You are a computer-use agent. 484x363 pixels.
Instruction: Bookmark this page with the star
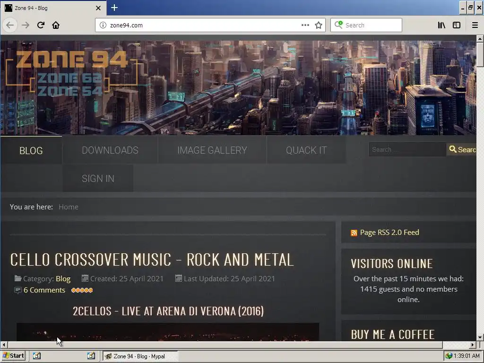coord(319,25)
